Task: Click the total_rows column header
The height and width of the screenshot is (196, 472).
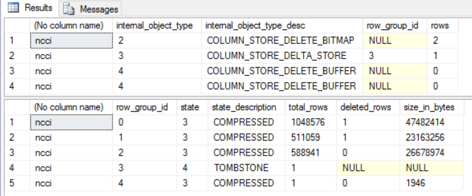Action: (x=310, y=107)
